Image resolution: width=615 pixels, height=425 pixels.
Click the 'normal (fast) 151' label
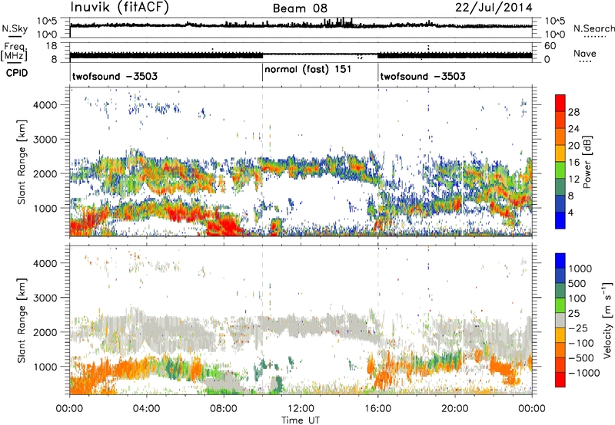[x=308, y=70]
